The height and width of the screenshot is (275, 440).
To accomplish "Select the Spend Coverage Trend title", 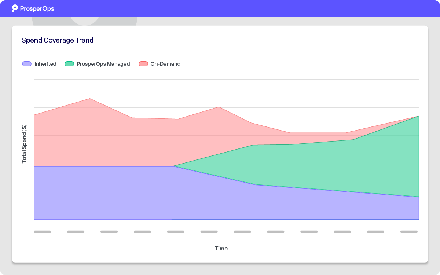I will pyautogui.click(x=58, y=40).
